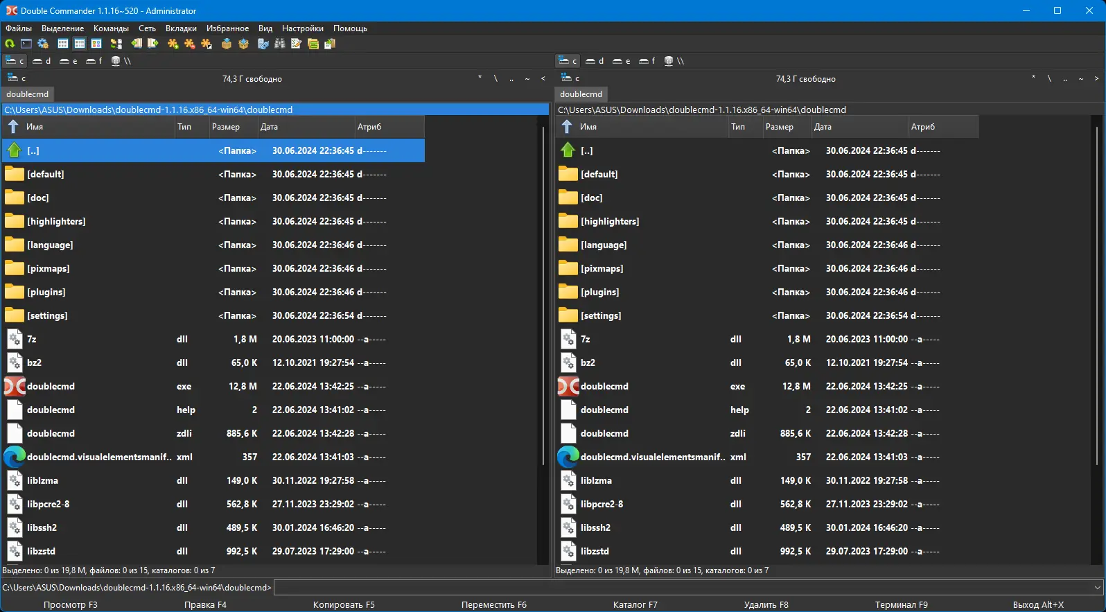Viewport: 1106px width, 612px height.
Task: Select drive d in the left panel
Action: pyautogui.click(x=42, y=61)
